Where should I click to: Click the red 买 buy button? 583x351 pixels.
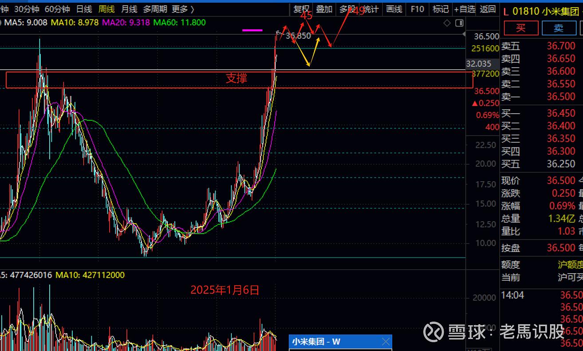521,28
